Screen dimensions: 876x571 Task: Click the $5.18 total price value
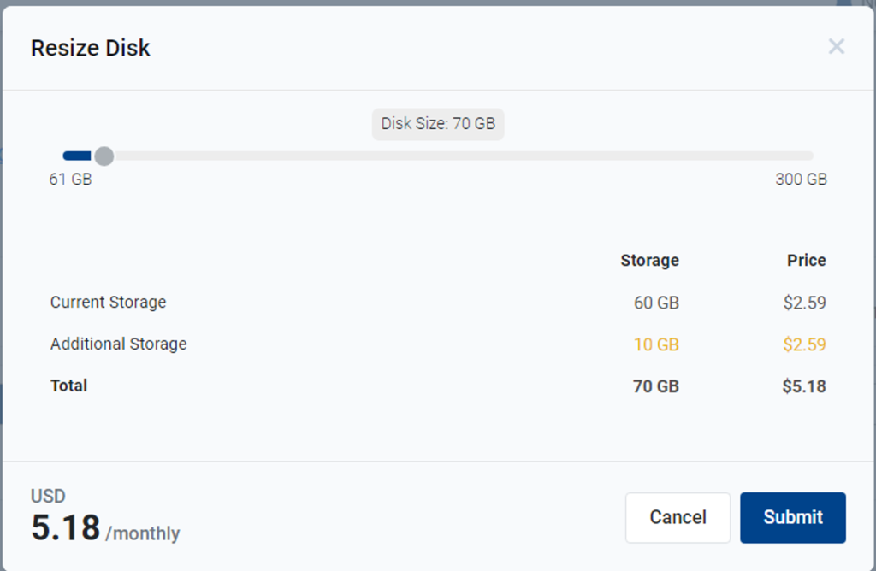point(805,386)
